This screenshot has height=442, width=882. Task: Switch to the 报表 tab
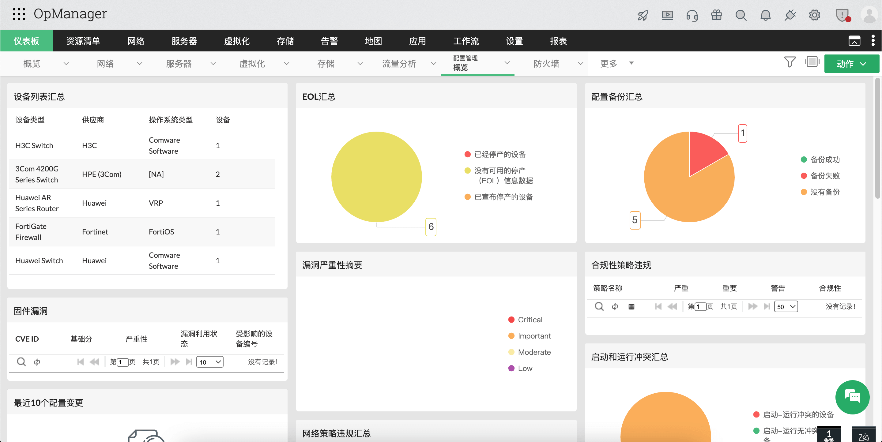coord(558,41)
